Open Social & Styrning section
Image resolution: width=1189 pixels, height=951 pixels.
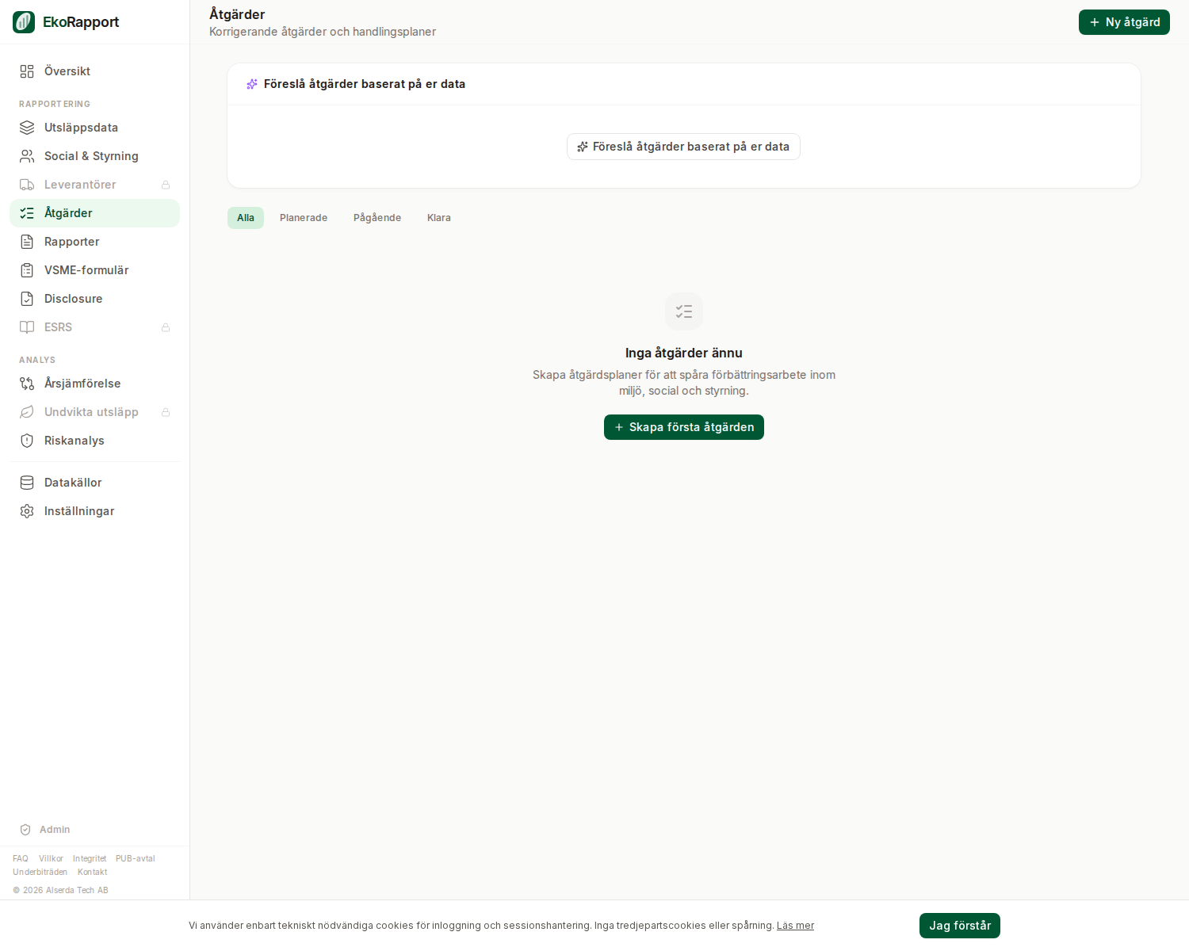pos(94,156)
